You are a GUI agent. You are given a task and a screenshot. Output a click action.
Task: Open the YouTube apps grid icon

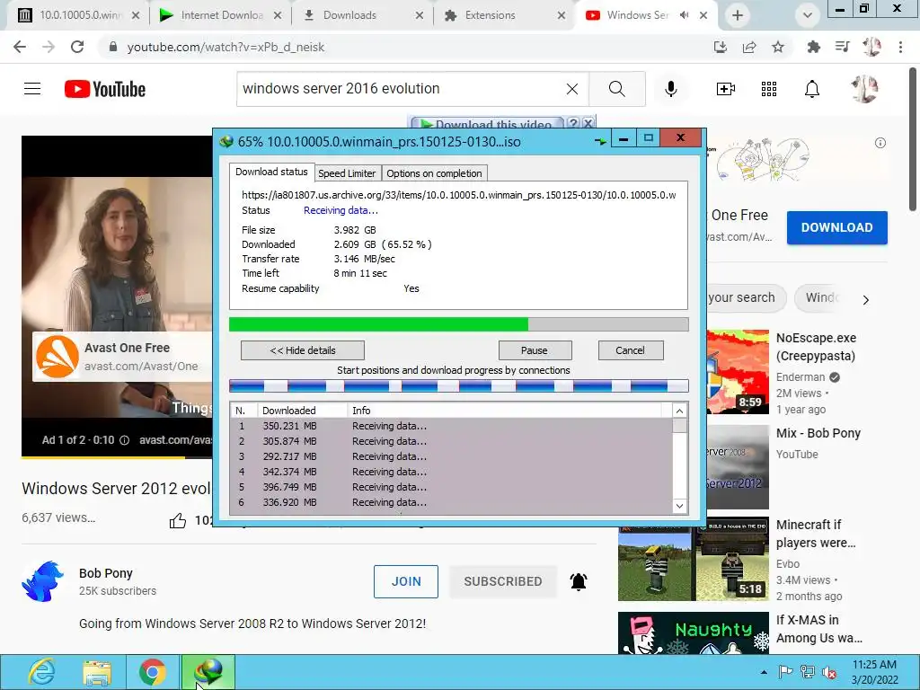pyautogui.click(x=769, y=89)
